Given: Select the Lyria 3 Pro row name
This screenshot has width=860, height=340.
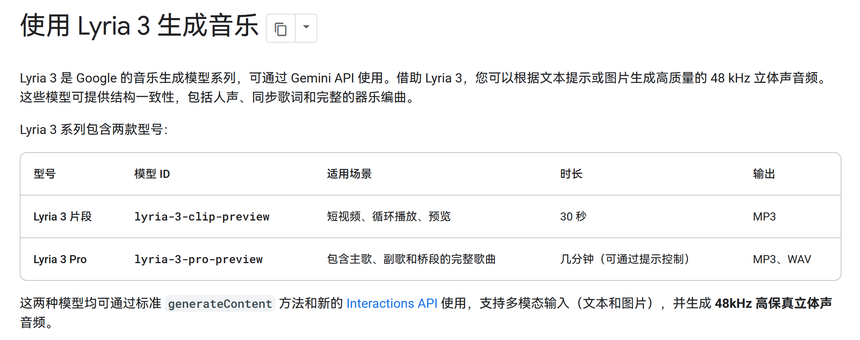Looking at the screenshot, I should 60,260.
